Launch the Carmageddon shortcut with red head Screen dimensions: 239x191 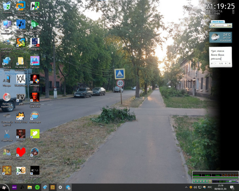coord(35,80)
